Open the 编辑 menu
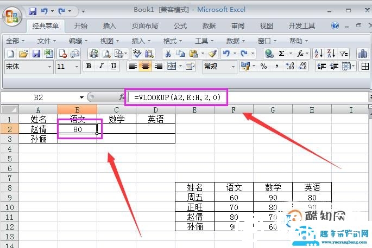The height and width of the screenshot is (248, 372). (78, 41)
